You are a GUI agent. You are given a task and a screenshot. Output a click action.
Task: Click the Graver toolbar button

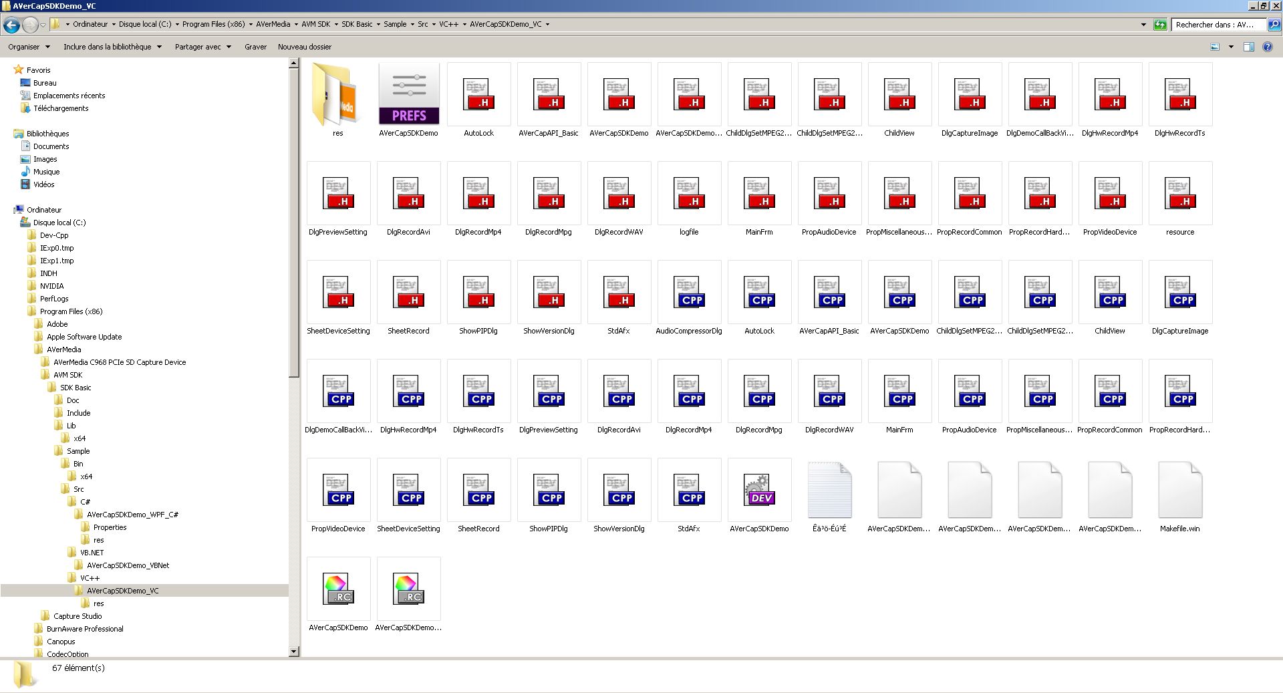(x=255, y=47)
